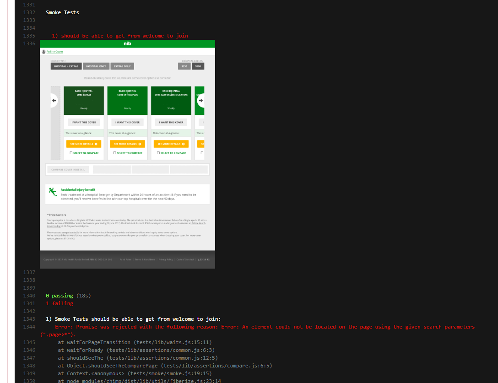This screenshot has height=383, width=498.
Task: Expand See More Details for Core and Wellbeing Extras
Action: tap(171, 144)
